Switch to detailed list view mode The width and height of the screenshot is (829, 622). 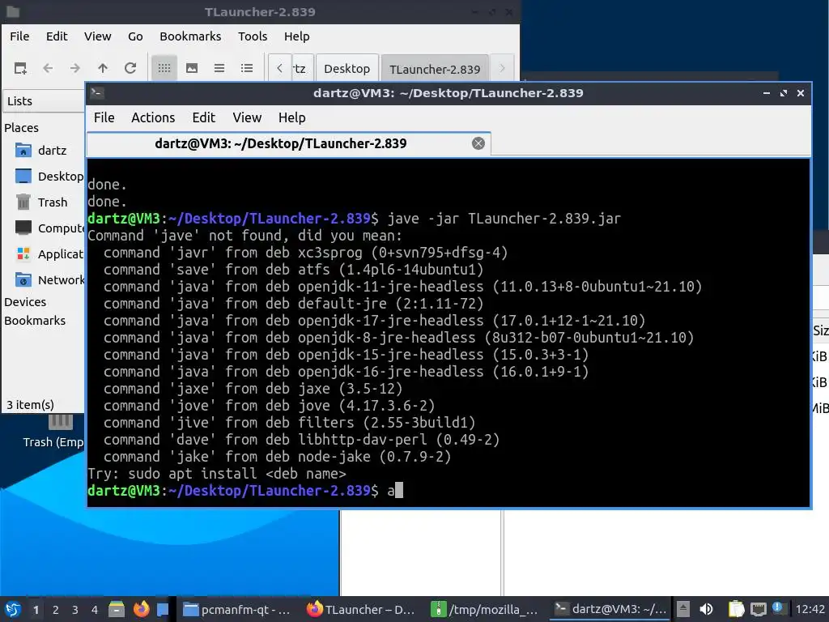coord(247,68)
